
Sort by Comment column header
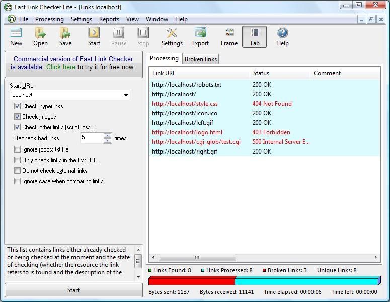point(345,73)
